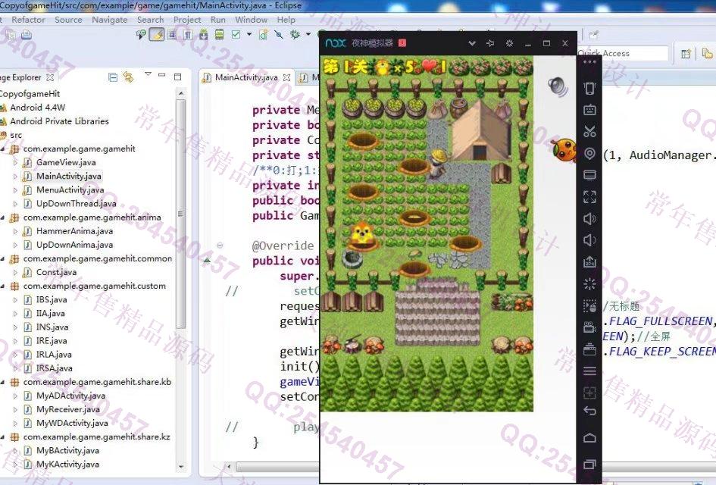The width and height of the screenshot is (716, 485).
Task: Open Nox keyboard control icon
Action: point(589,110)
